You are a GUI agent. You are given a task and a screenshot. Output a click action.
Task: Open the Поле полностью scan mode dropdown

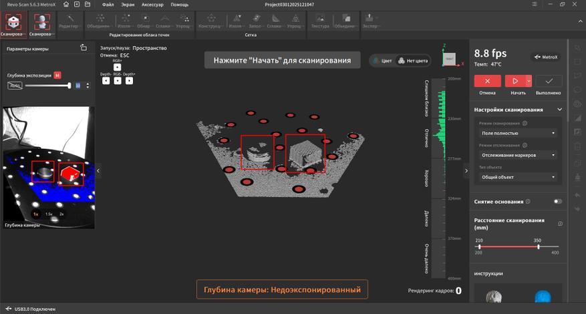pyautogui.click(x=518, y=133)
